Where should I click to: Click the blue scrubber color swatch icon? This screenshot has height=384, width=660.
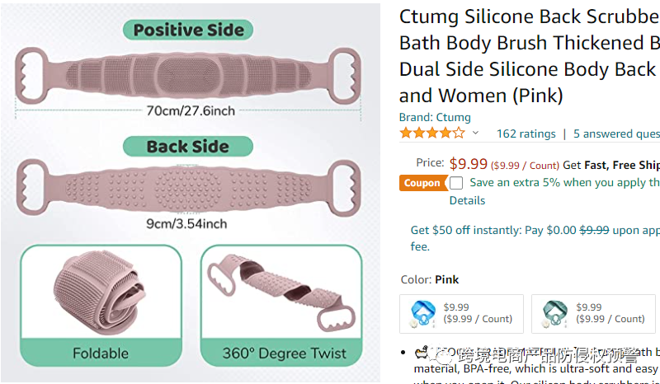423,313
